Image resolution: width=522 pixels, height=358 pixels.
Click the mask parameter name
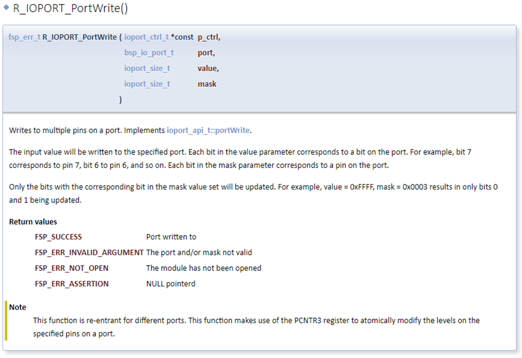(x=207, y=84)
